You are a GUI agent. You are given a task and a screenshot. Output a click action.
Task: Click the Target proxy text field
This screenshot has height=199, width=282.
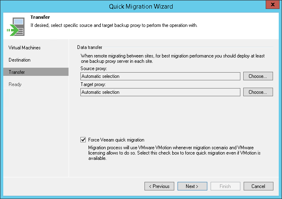[x=160, y=92]
